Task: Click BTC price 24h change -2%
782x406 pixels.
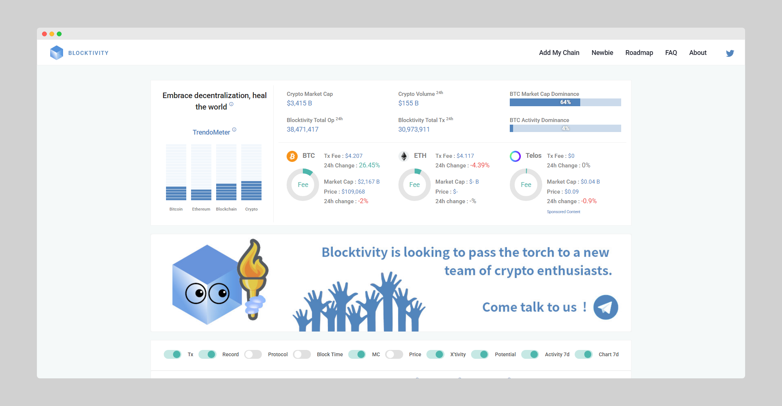Action: 363,201
